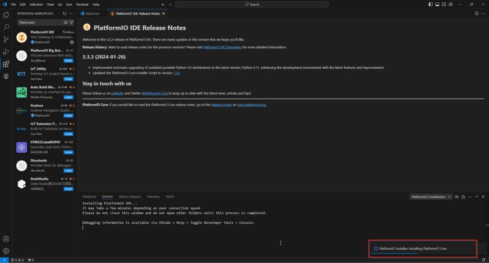Go forward with the navigation arrow
This screenshot has height=263, width=489.
(170, 4)
